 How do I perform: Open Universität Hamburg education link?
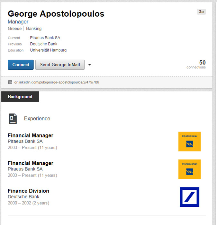tap(48, 50)
